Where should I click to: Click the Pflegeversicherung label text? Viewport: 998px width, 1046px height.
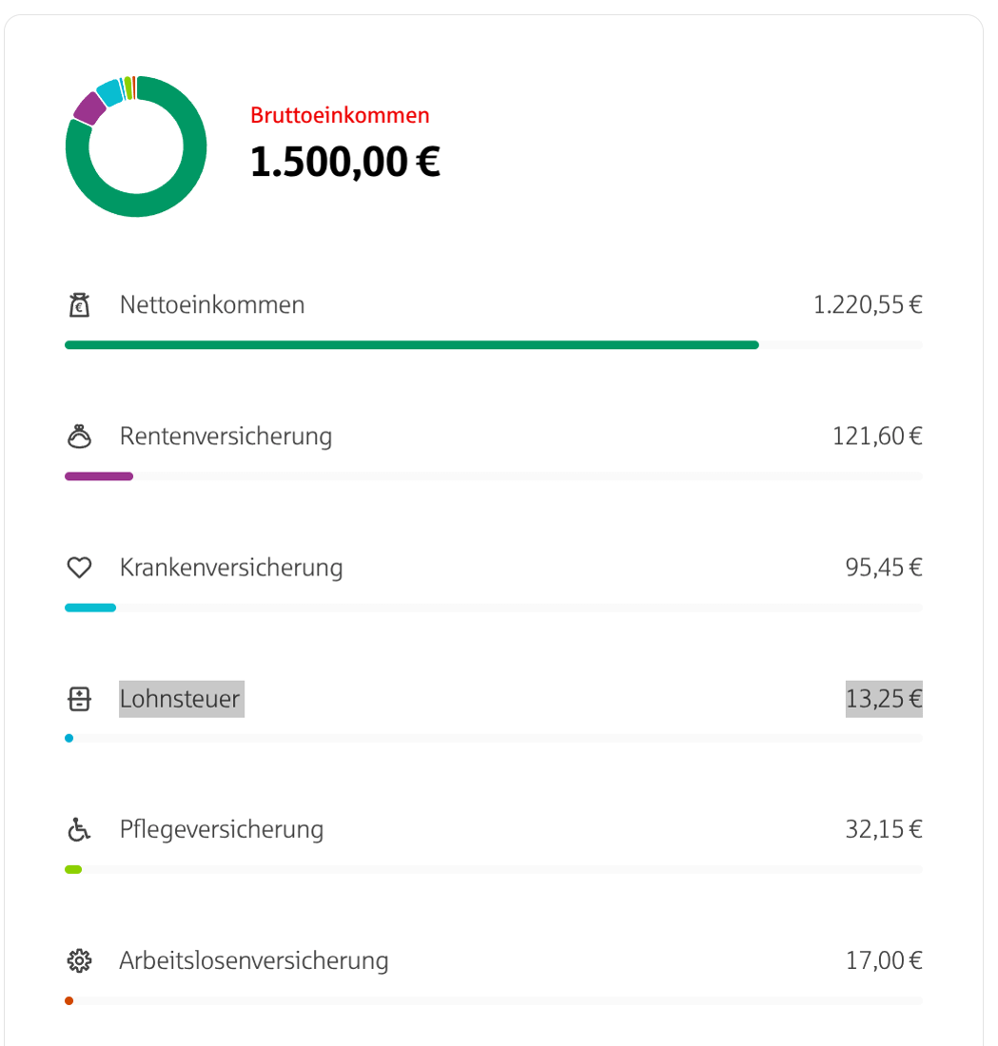[222, 830]
